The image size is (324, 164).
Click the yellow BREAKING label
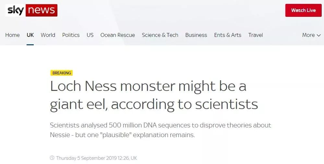tap(62, 73)
